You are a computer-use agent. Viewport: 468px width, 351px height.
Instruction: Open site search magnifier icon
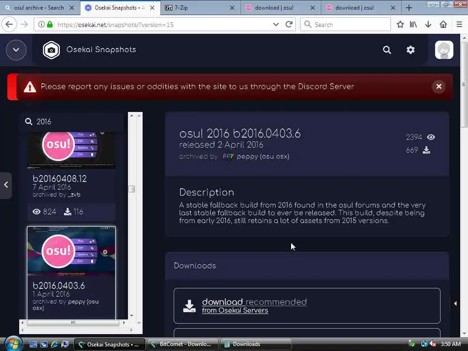(387, 50)
